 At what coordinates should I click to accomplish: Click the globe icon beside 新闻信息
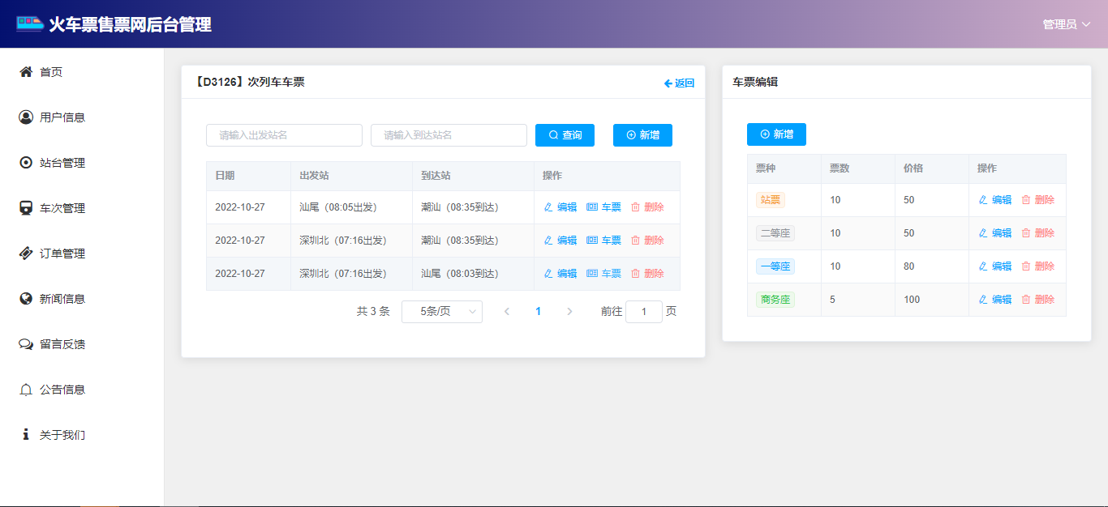26,299
